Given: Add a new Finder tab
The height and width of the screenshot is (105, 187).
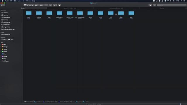Looking at the screenshot, I should pyautogui.click(x=186, y=8).
